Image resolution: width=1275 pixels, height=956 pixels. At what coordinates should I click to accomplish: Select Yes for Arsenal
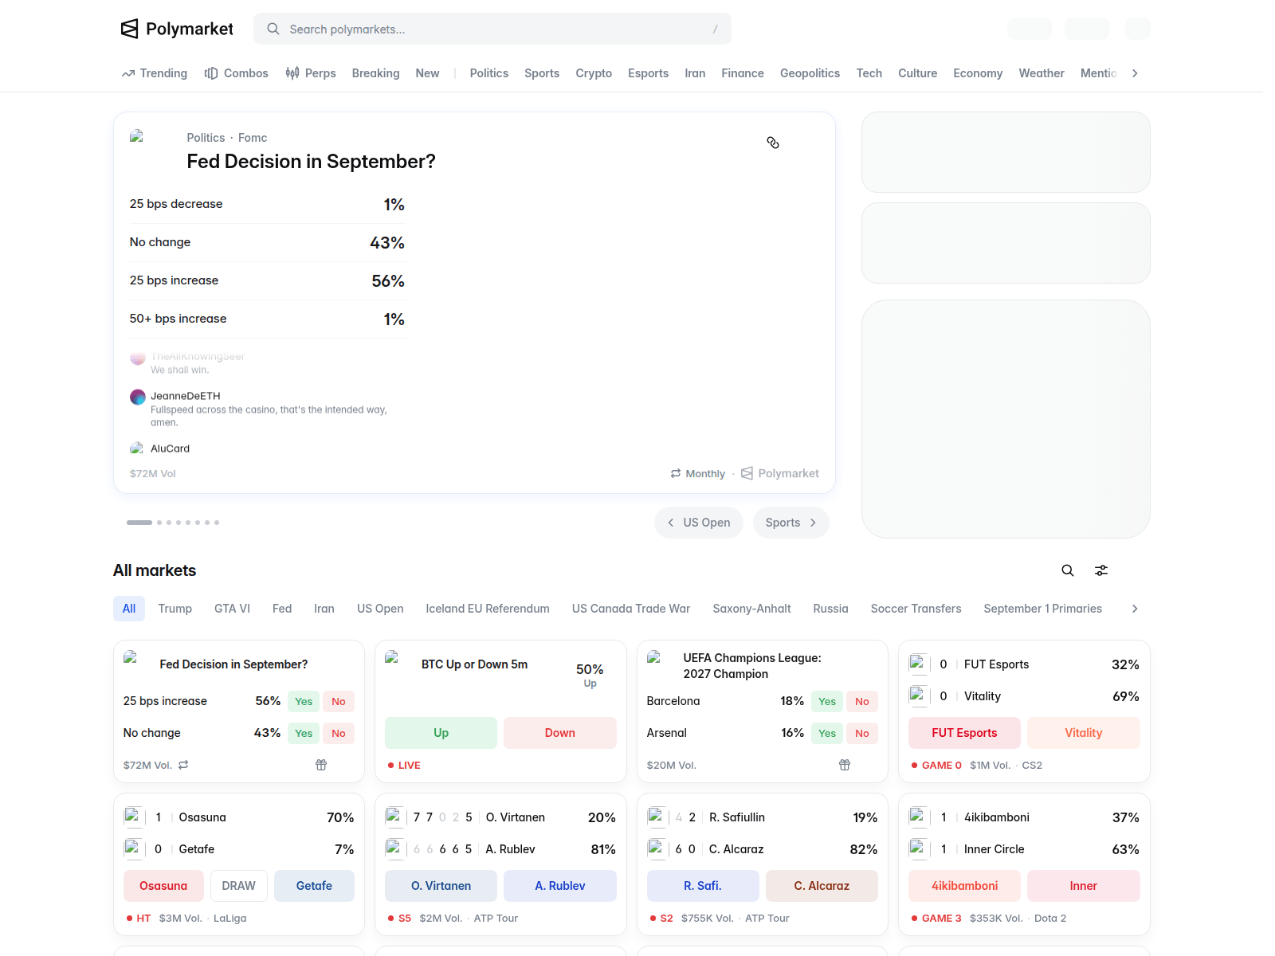click(x=827, y=733)
